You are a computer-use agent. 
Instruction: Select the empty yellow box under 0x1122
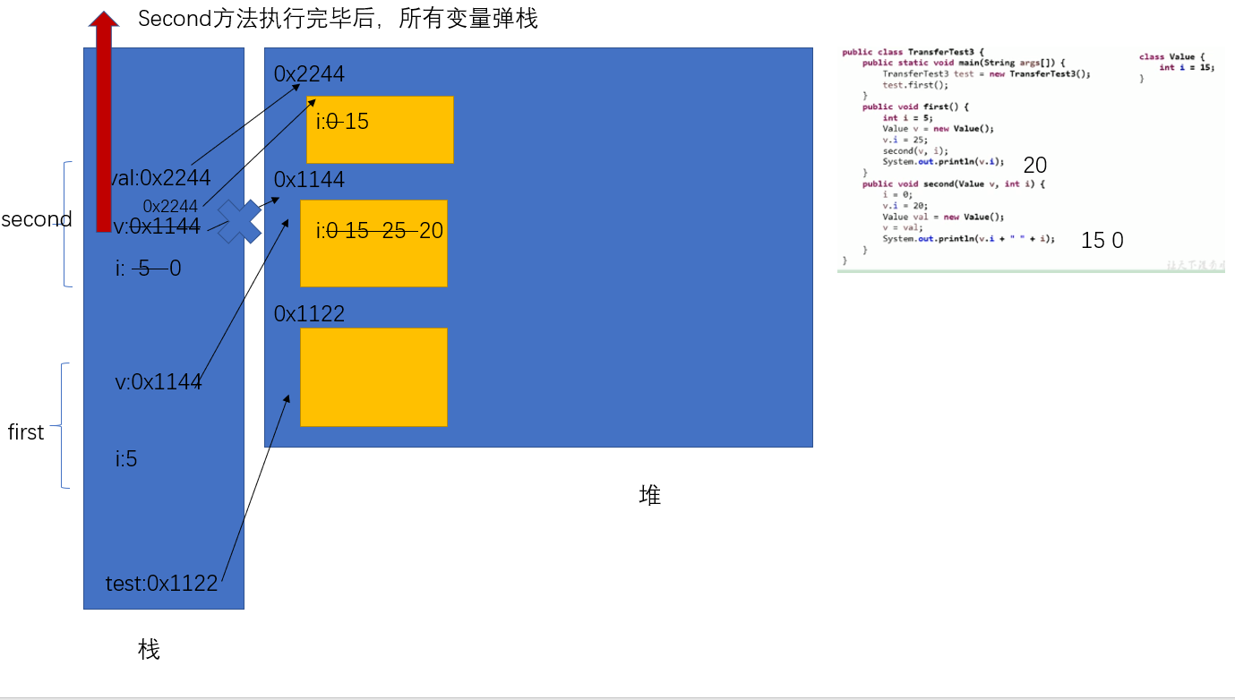pos(373,377)
